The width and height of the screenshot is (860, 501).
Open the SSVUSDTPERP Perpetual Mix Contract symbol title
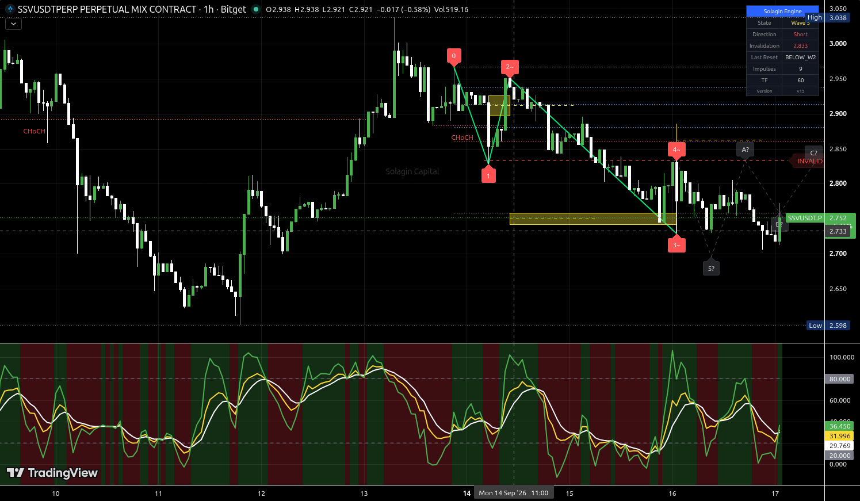click(x=107, y=9)
